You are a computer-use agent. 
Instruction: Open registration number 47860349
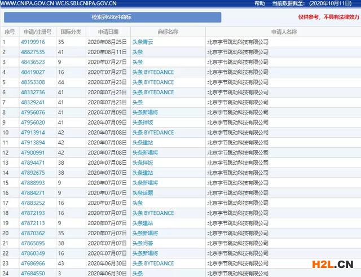pos(33,253)
